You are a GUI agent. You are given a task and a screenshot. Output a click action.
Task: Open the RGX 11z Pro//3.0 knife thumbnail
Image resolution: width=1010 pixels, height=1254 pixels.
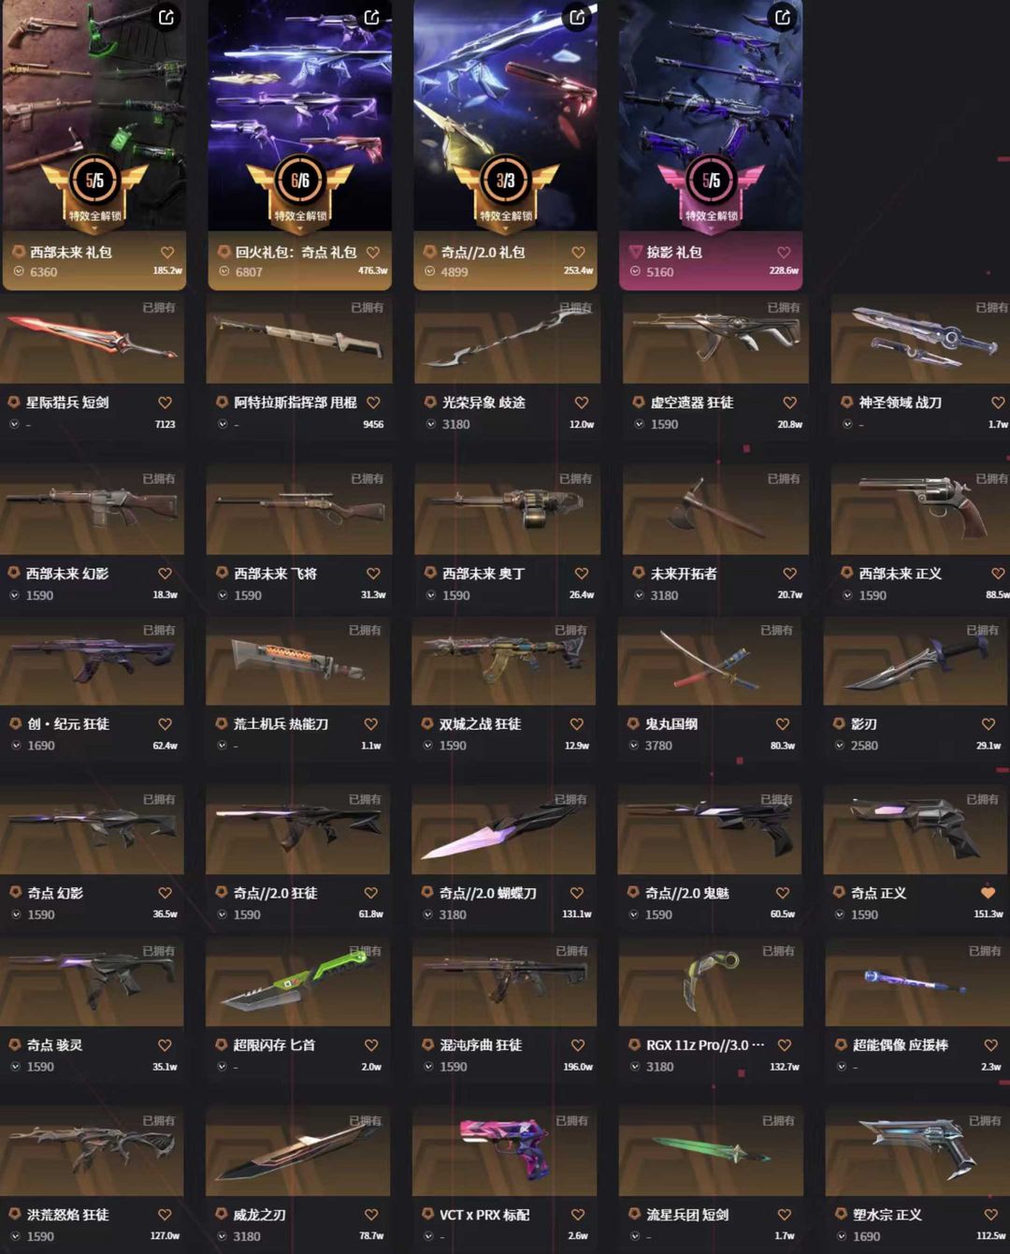(x=711, y=982)
